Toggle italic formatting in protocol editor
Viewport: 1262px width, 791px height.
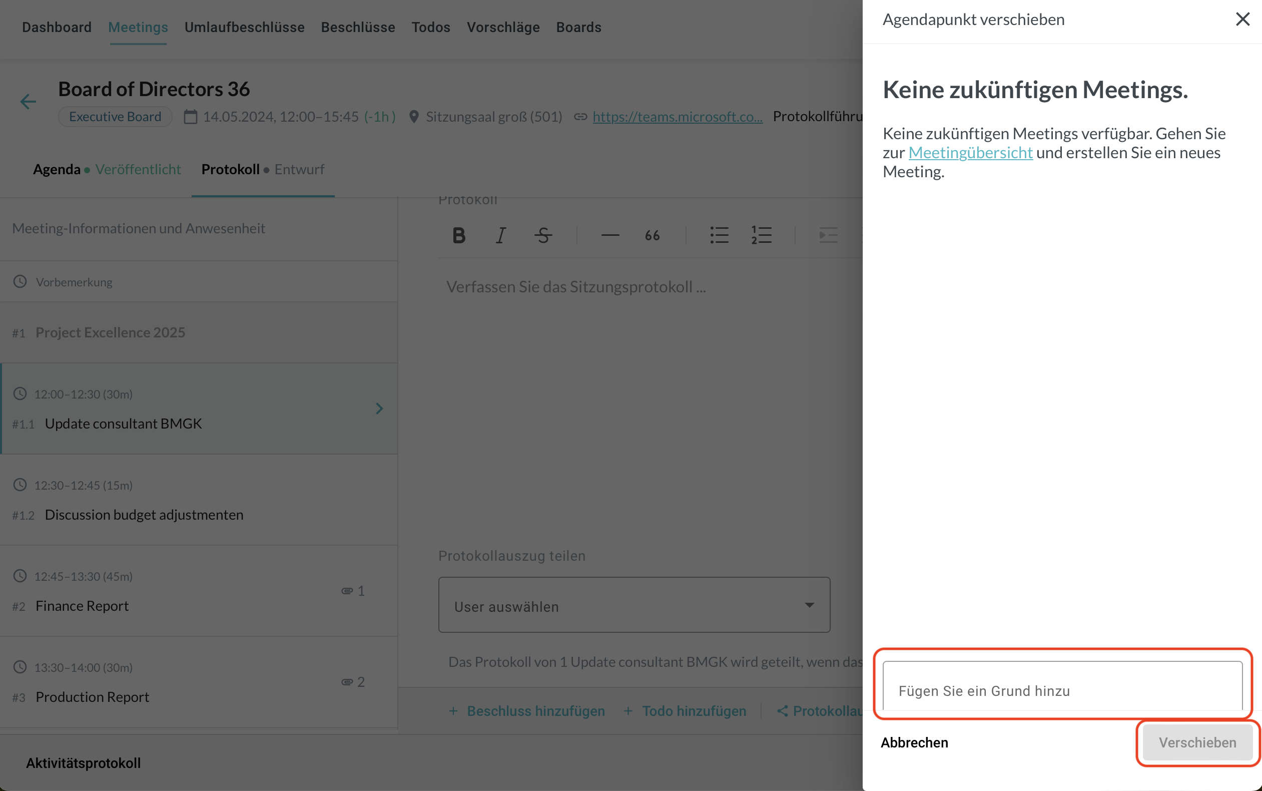(x=501, y=235)
